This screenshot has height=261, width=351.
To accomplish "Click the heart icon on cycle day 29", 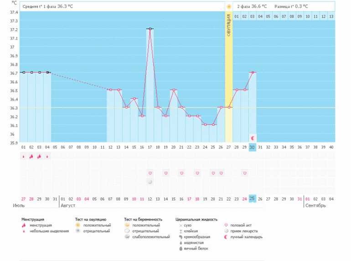I will click(245, 173).
